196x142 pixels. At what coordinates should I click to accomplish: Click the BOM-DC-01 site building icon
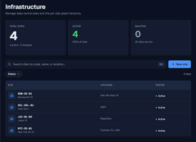tap(12, 96)
